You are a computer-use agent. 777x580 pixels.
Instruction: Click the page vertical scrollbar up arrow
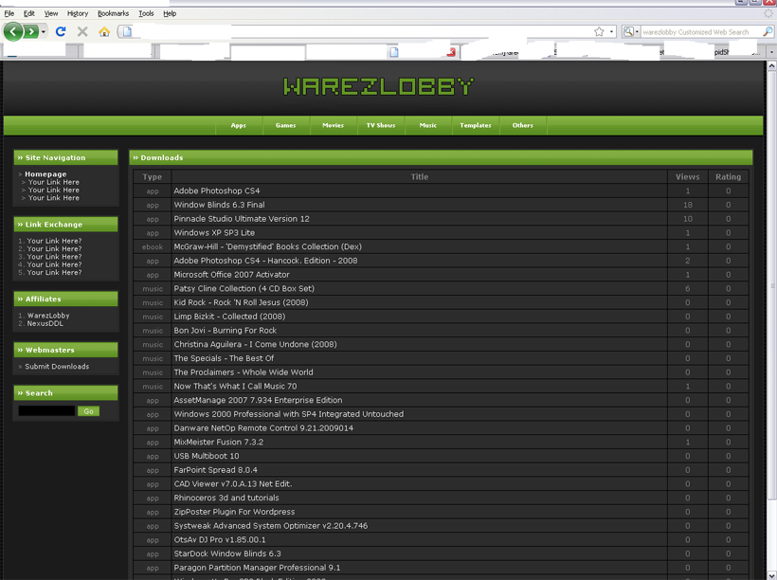[771, 66]
